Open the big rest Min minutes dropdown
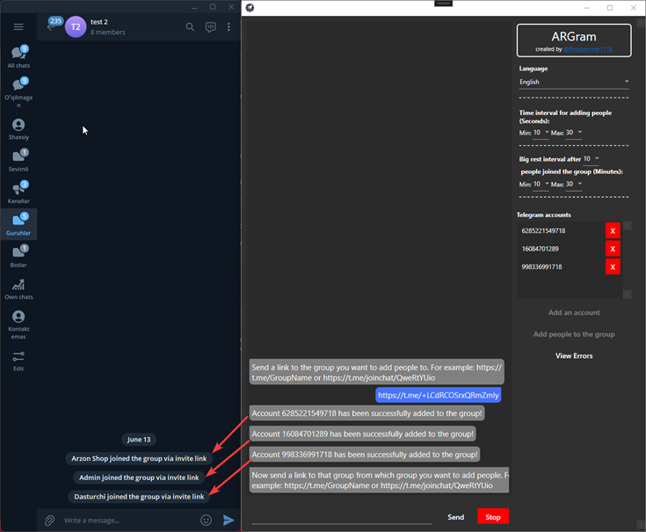The width and height of the screenshot is (646, 532). tap(541, 184)
